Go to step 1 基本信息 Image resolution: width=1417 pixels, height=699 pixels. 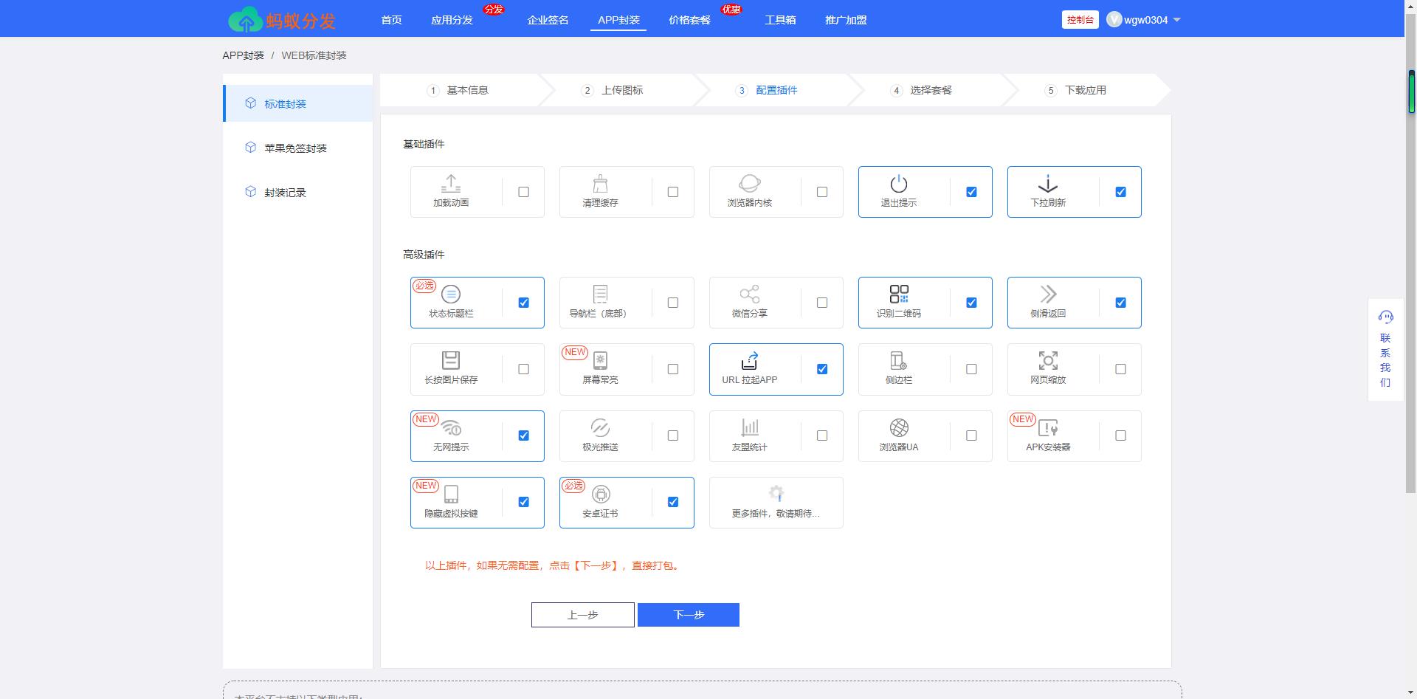point(458,90)
